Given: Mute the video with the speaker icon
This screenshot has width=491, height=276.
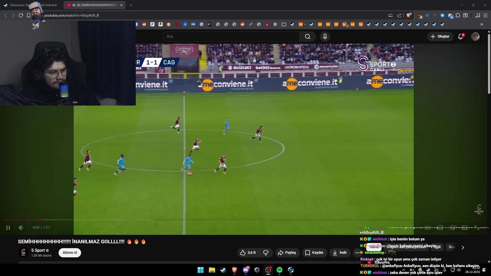Looking at the screenshot, I should [21, 228].
